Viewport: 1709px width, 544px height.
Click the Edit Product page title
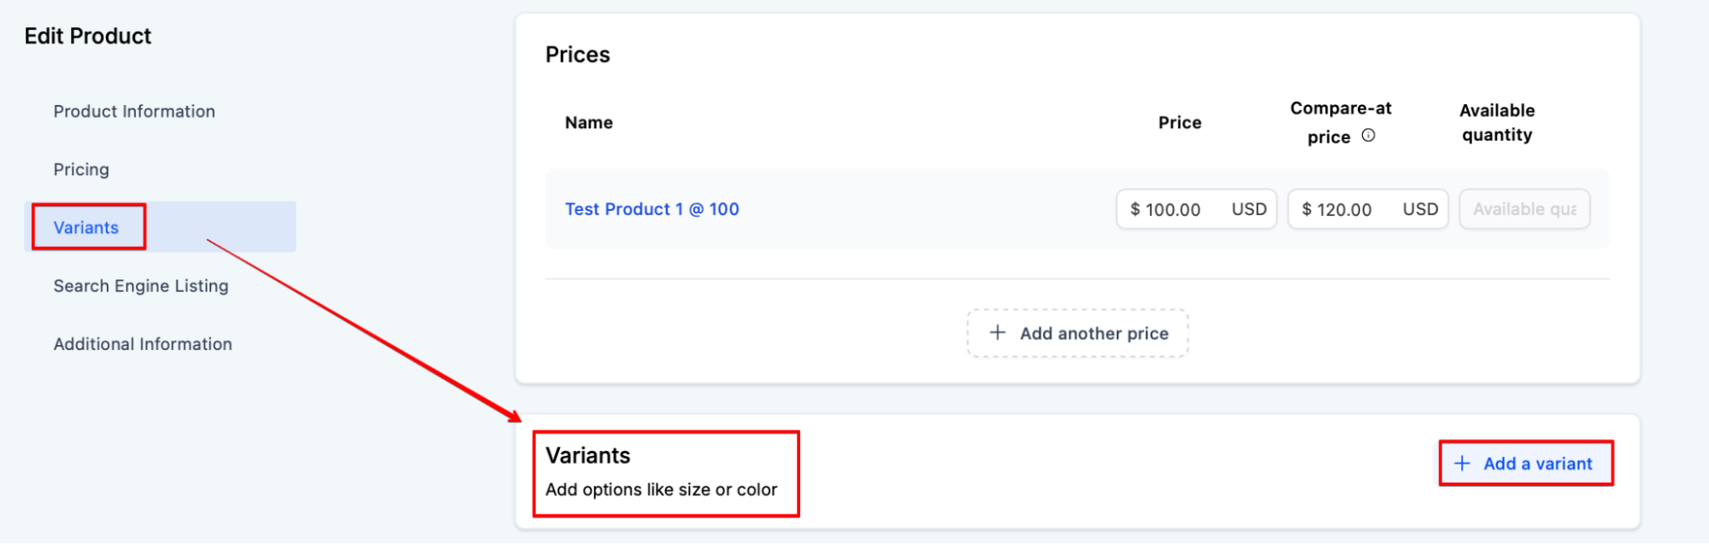88,37
